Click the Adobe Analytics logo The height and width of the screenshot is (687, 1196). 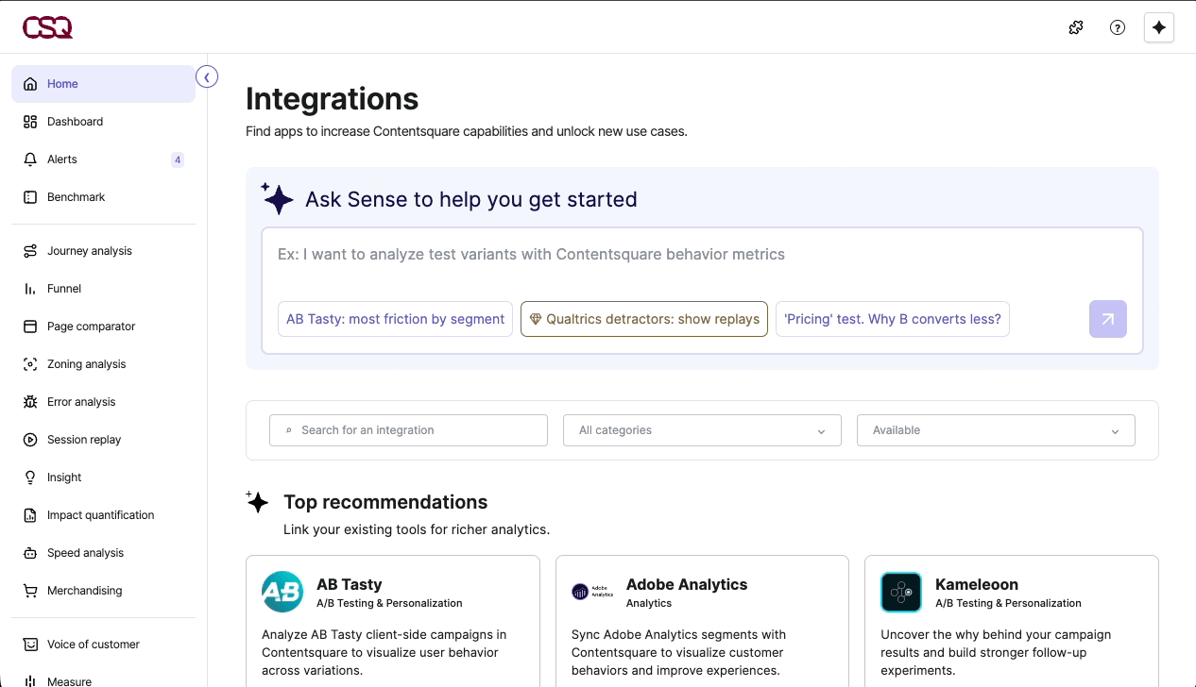click(592, 592)
